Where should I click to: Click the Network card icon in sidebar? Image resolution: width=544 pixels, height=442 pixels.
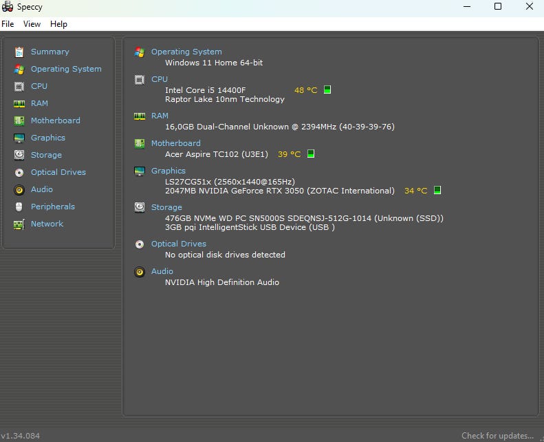click(x=19, y=224)
